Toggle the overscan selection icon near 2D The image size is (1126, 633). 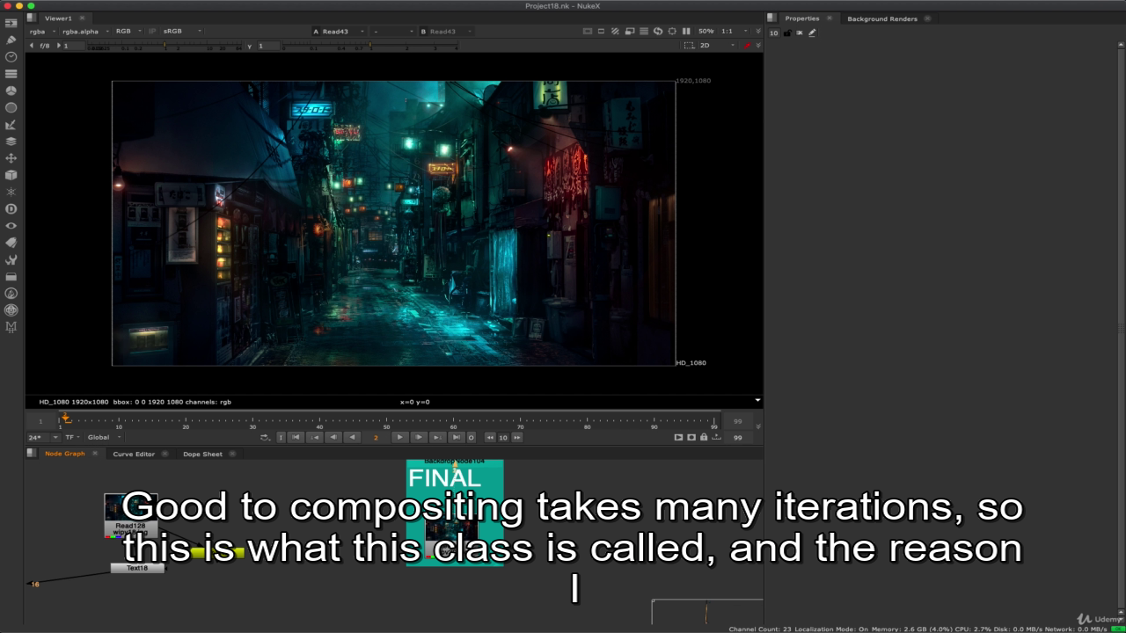[689, 45]
